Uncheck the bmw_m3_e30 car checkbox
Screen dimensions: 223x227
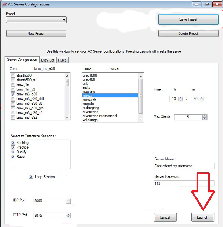[x=13, y=94]
